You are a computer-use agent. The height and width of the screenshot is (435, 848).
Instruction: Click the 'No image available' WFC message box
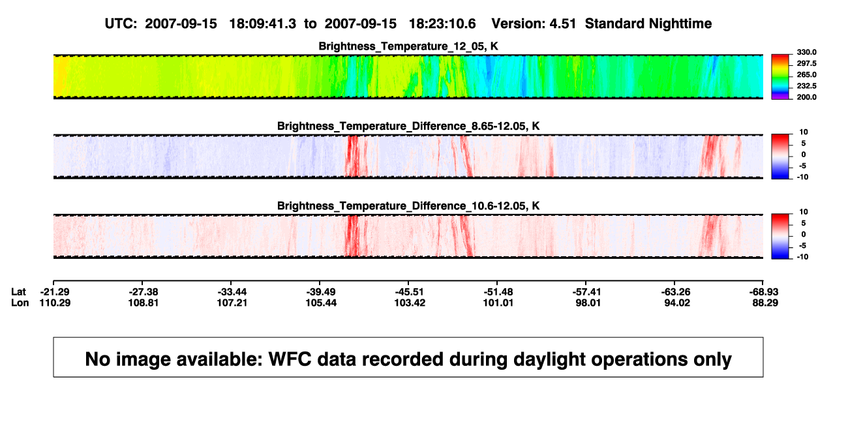(408, 357)
